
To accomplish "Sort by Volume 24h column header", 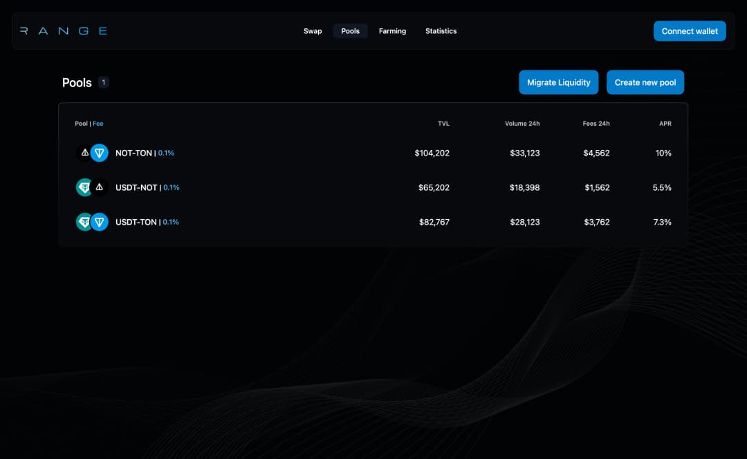I will point(522,124).
